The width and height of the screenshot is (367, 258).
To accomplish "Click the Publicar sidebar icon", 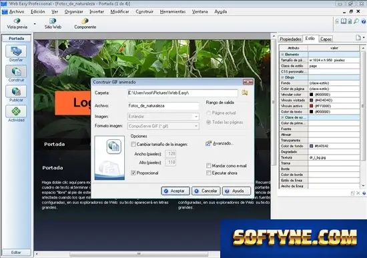I will (x=16, y=91).
